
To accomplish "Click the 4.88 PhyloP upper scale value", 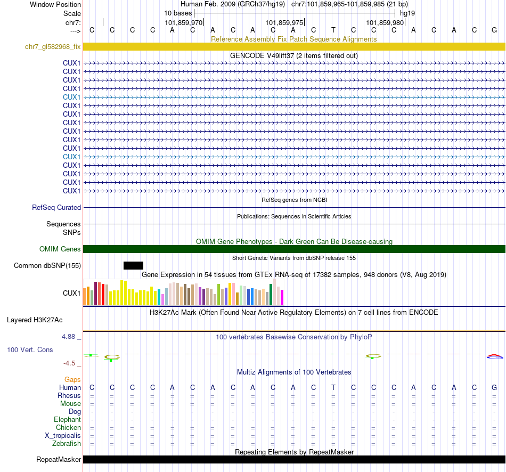I will coord(68,336).
